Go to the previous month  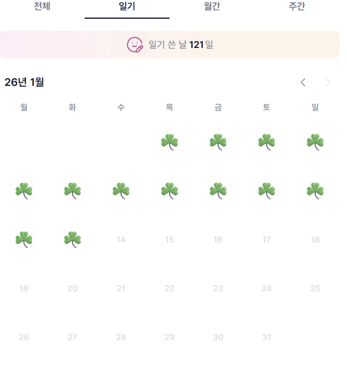[x=303, y=82]
